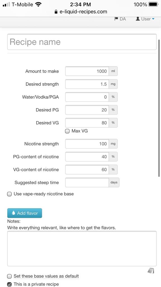Click the notes resize grip icon
Image resolution: width=161 pixels, height=287 pixels.
point(151,270)
